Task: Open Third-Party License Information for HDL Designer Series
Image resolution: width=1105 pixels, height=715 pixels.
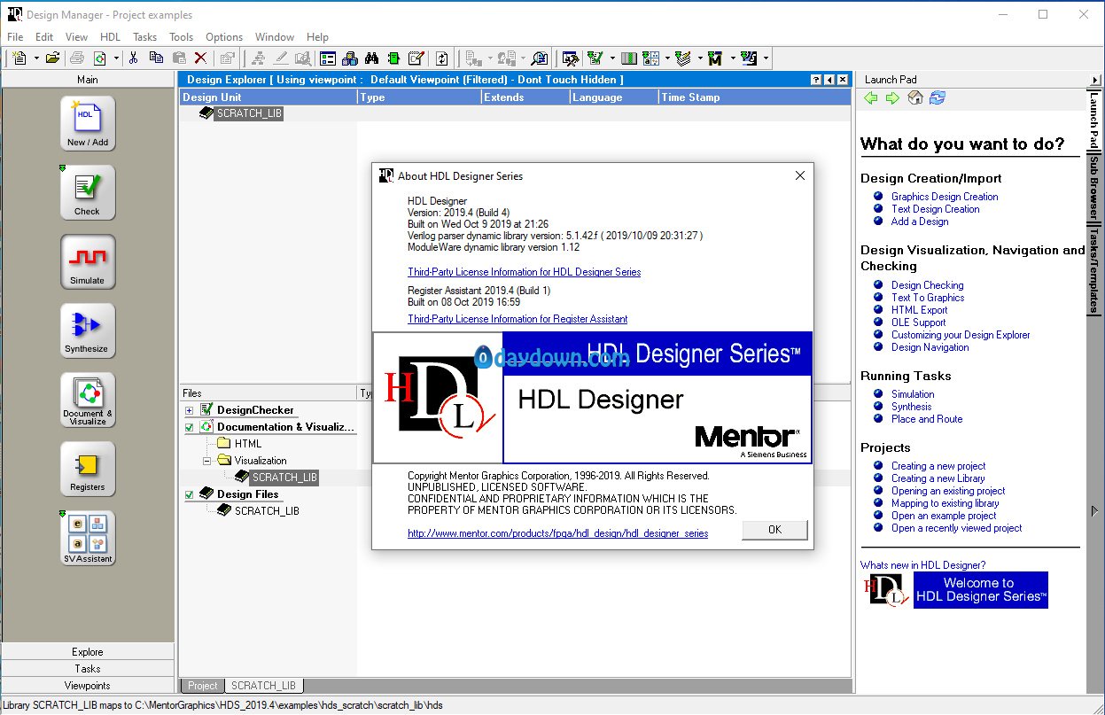Action: [x=524, y=272]
